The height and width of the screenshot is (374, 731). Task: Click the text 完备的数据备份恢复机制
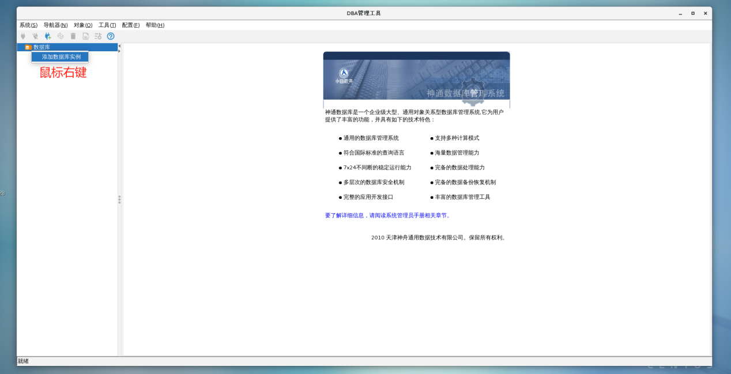(465, 182)
